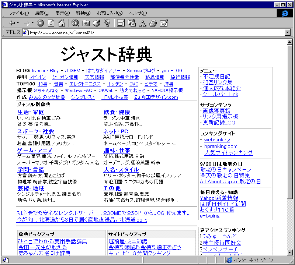This screenshot has height=265, width=295.
Task: Open the e-typing link
Action: click(210, 216)
